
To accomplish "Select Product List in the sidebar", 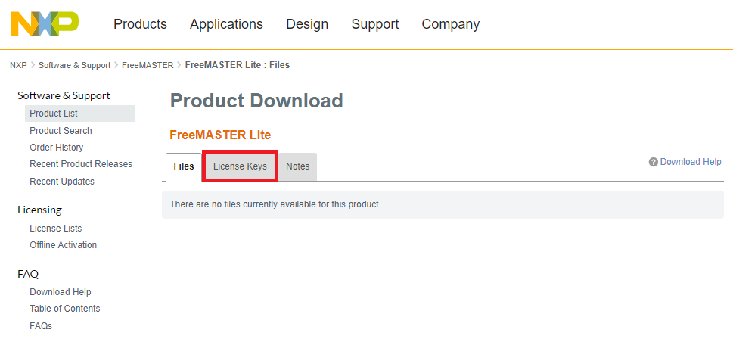I will pyautogui.click(x=54, y=114).
